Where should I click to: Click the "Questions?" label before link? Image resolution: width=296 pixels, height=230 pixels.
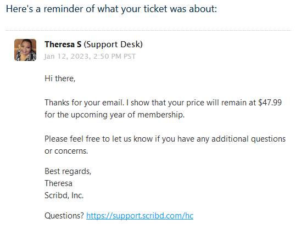(64, 216)
